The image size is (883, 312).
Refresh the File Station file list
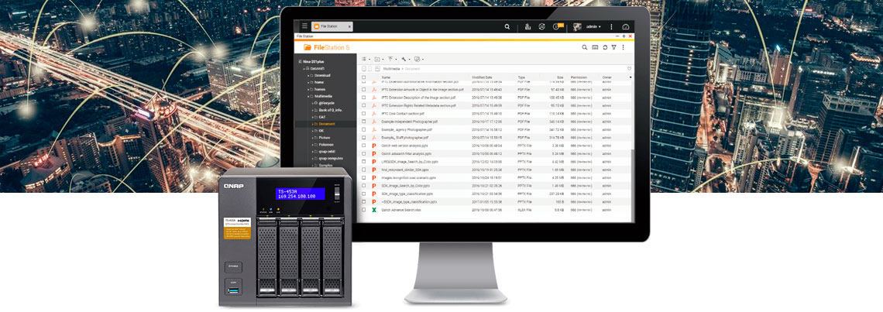pos(605,47)
